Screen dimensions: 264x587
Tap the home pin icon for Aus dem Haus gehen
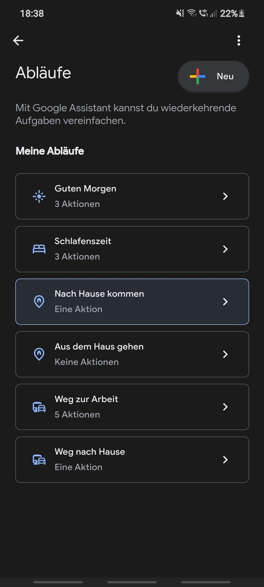click(x=39, y=354)
